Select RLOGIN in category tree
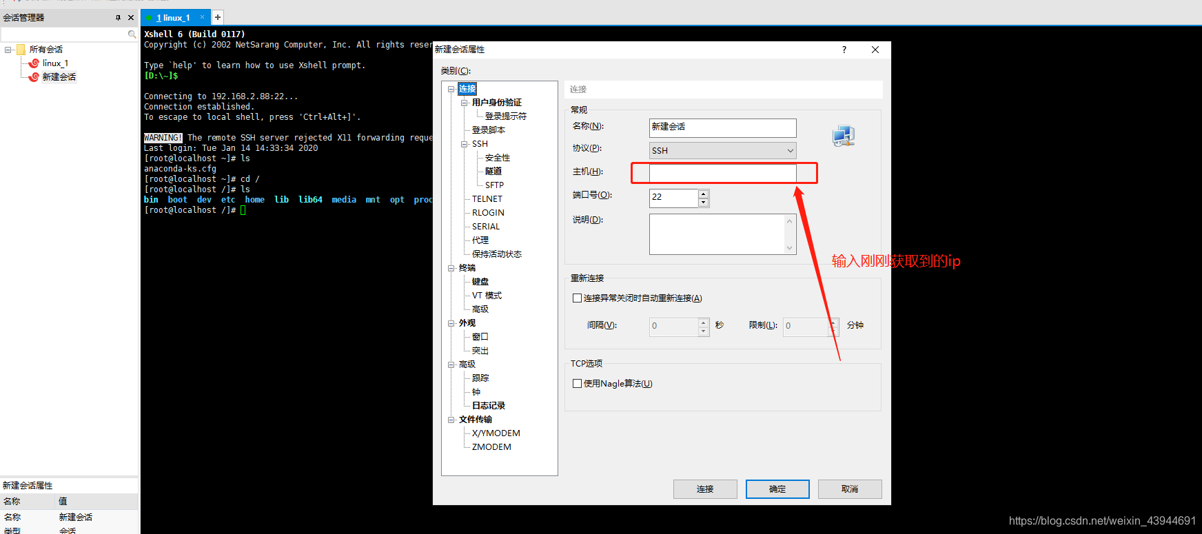1202x534 pixels. coord(488,213)
